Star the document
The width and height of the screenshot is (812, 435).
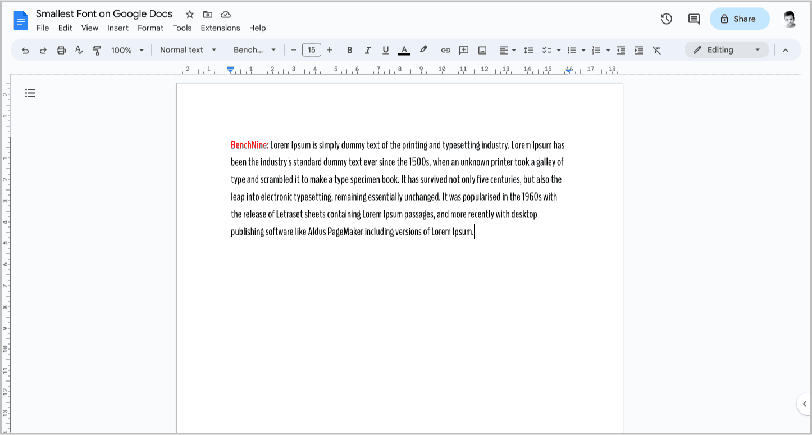point(190,14)
